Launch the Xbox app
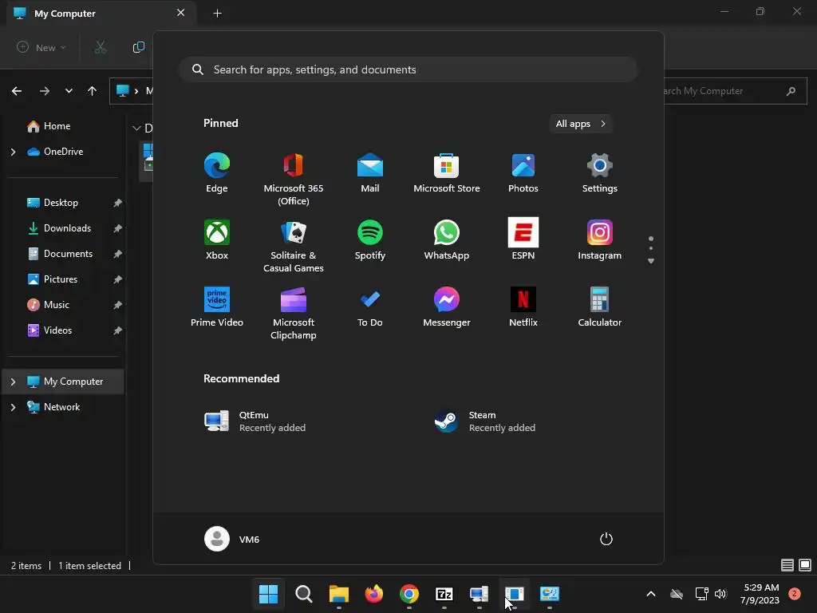This screenshot has width=817, height=613. tap(217, 239)
